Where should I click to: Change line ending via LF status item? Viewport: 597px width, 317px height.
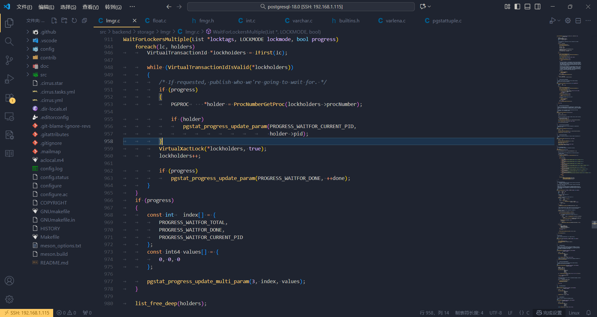click(510, 313)
